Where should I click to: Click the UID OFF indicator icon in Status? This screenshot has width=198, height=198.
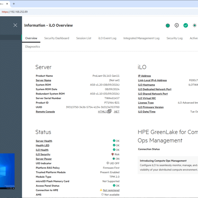pos(108,163)
